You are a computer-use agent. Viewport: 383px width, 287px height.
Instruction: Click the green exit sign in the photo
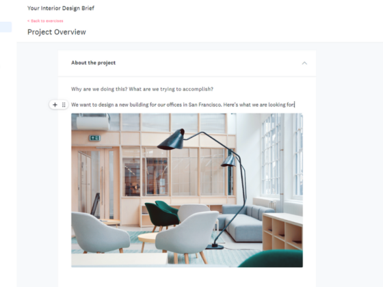click(95, 138)
